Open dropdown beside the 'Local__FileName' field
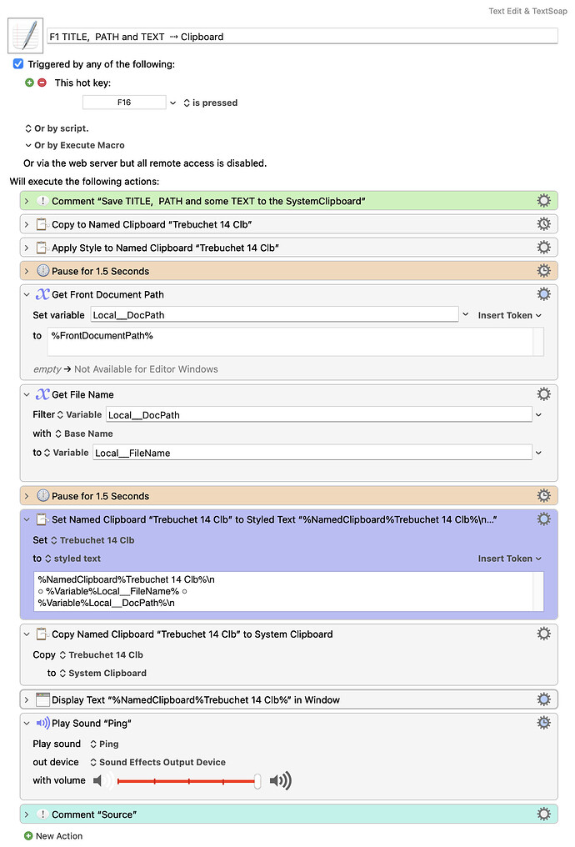575x847 pixels. click(538, 453)
